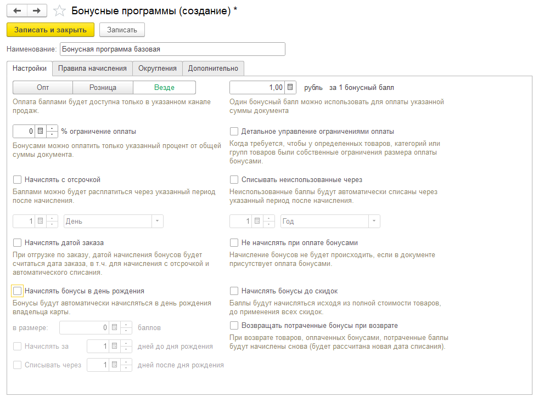This screenshot has height=397, width=533.
Task: Open calculator for 'дней до дня рождения' field
Action: [115, 346]
